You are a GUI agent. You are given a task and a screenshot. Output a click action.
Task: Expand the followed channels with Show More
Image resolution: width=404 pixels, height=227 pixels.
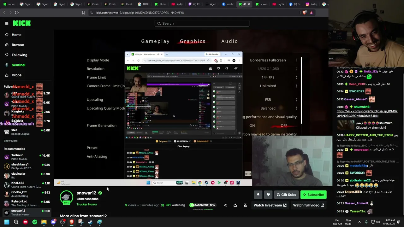(11, 141)
